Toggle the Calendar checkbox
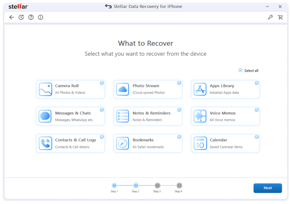Image resolution: width=291 pixels, height=204 pixels. [x=257, y=137]
